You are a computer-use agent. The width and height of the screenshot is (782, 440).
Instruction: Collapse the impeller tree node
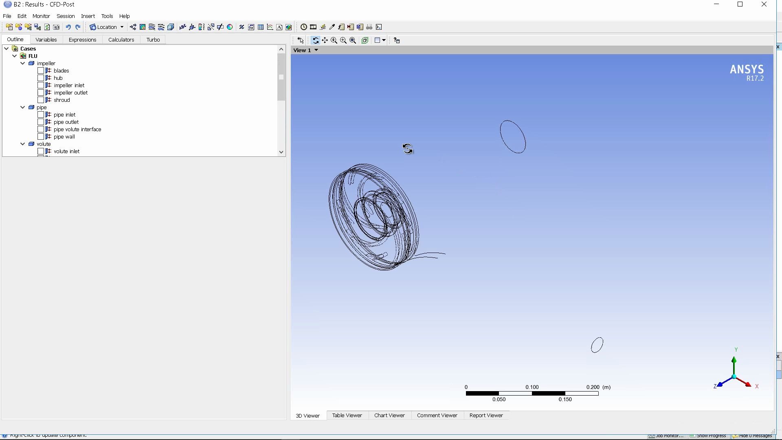pos(23,64)
